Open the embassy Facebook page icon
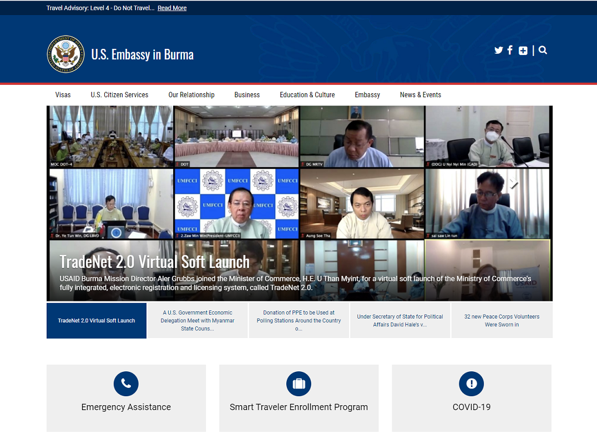Image resolution: width=597 pixels, height=444 pixels. tap(510, 51)
